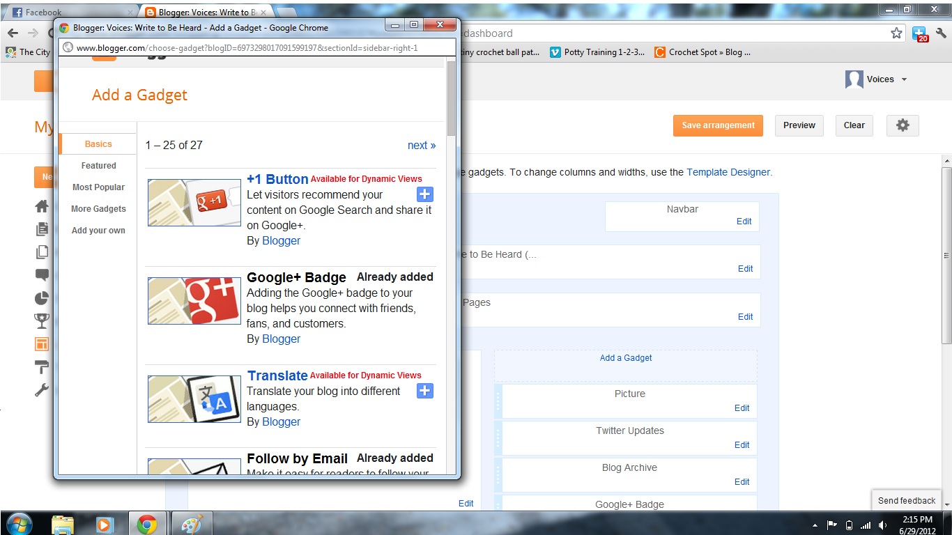Image resolution: width=952 pixels, height=535 pixels.
Task: Open the Template Designer link
Action: (728, 172)
